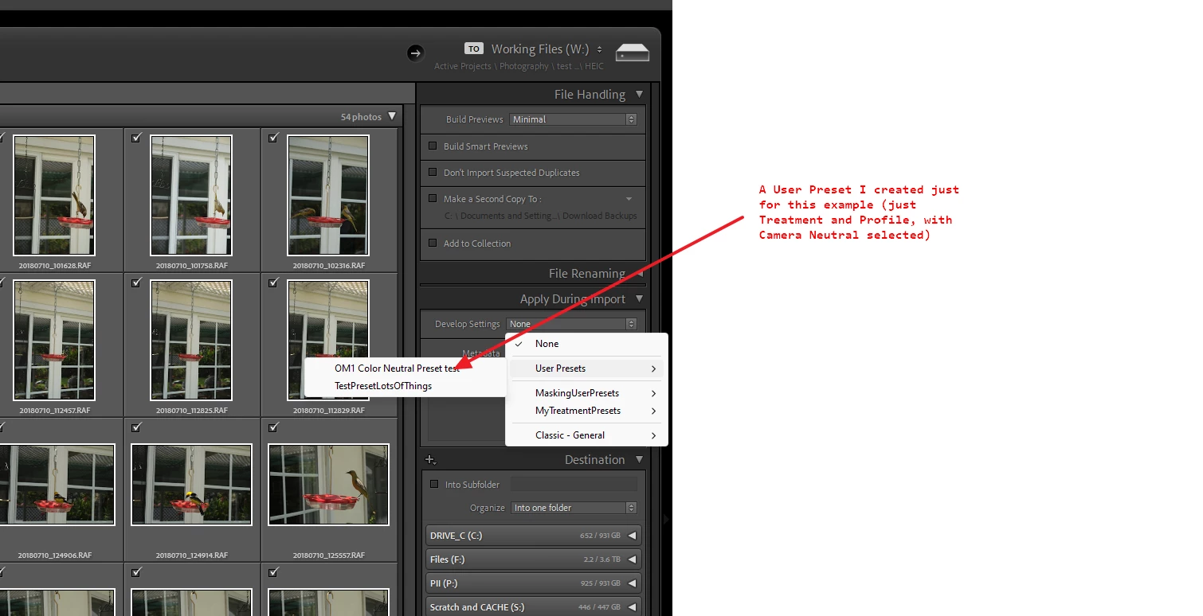This screenshot has width=1203, height=616.
Task: Enable Don't Import Suspected Duplicates checkbox
Action: [433, 172]
